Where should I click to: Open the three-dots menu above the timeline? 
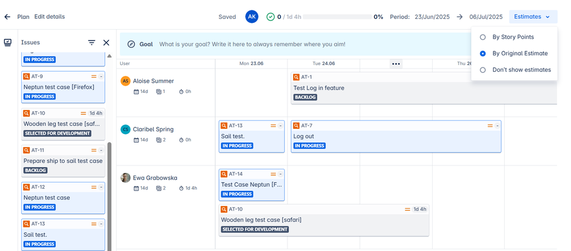tap(396, 64)
